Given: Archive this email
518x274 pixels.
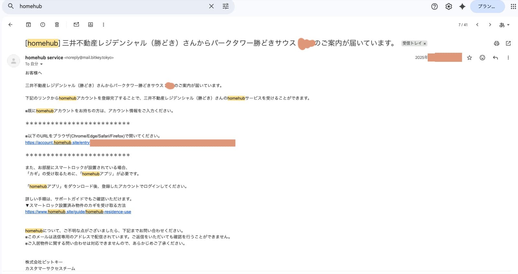Looking at the screenshot, I should (28, 25).
